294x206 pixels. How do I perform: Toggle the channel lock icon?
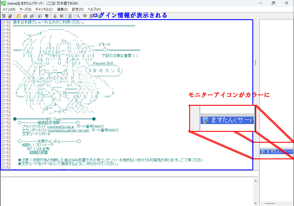coord(55,16)
